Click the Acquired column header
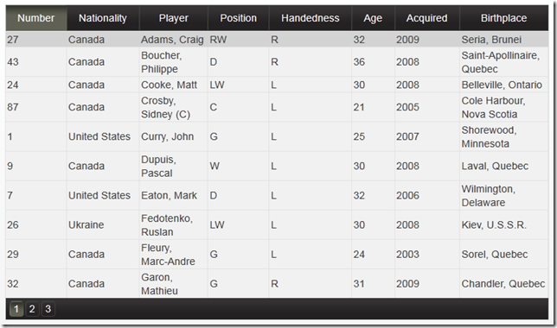Image resolution: width=557 pixels, height=328 pixels. click(x=427, y=18)
